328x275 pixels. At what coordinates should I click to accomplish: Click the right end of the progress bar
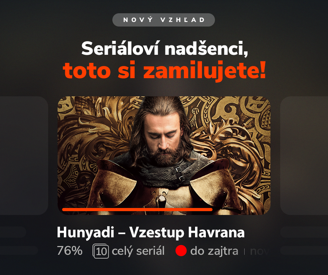point(211,209)
